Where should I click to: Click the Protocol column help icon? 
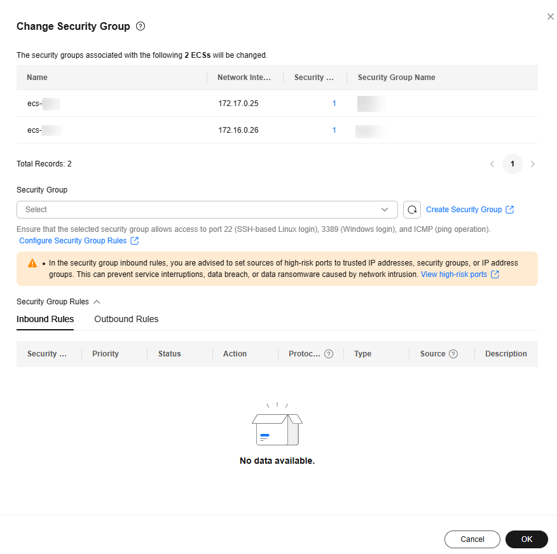pyautogui.click(x=329, y=354)
